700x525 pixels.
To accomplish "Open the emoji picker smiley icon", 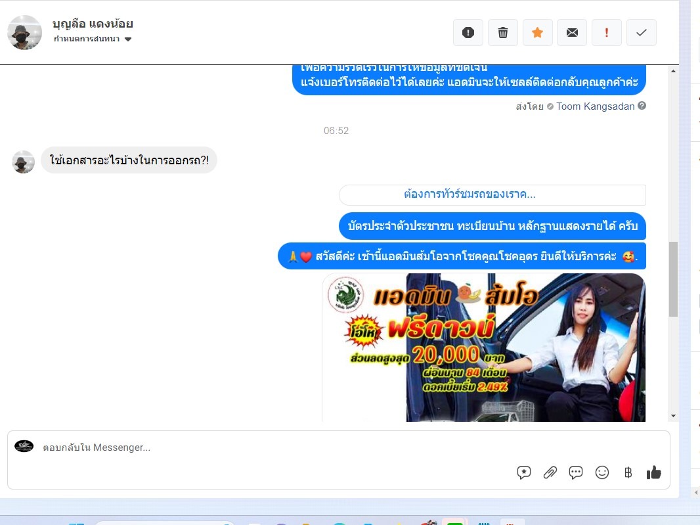I will point(602,472).
